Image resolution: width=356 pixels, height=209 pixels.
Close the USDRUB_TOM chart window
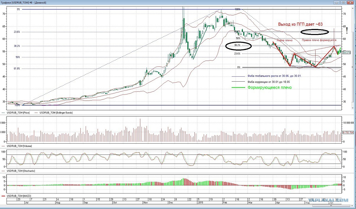click(x=351, y=2)
